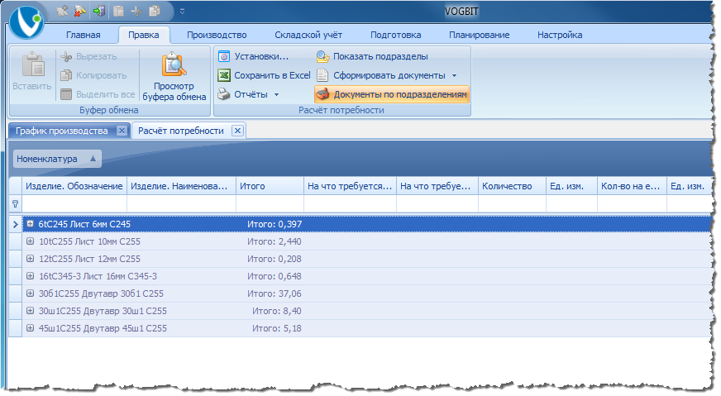The width and height of the screenshot is (721, 396).
Task: Expand the 12tС255 Лист 12мм group
Action: (30, 259)
